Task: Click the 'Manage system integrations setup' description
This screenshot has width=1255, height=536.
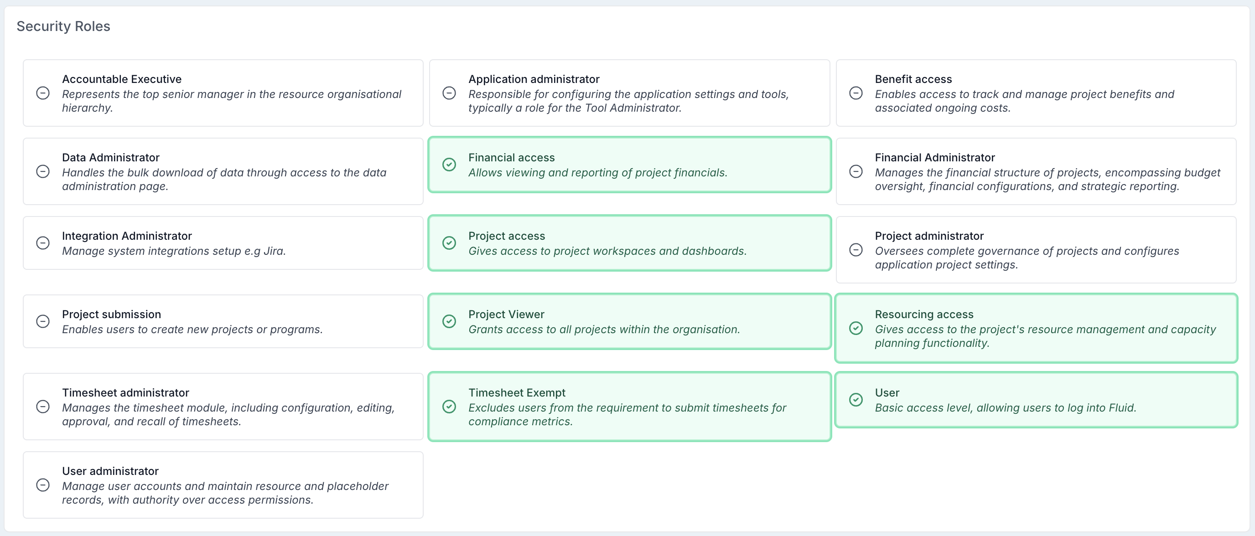Action: pyautogui.click(x=174, y=251)
